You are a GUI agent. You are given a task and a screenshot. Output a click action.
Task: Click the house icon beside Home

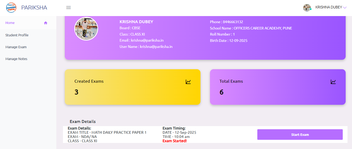tap(45, 23)
